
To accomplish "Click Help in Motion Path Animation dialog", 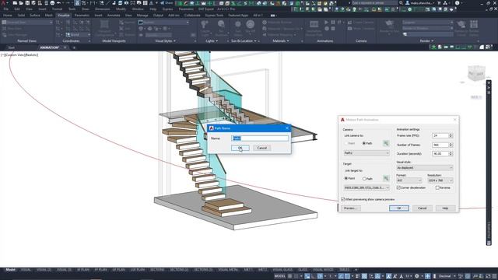I will click(x=445, y=208).
